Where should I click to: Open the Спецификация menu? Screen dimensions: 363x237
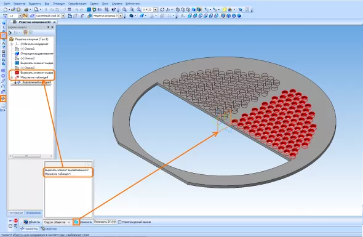coord(78,4)
